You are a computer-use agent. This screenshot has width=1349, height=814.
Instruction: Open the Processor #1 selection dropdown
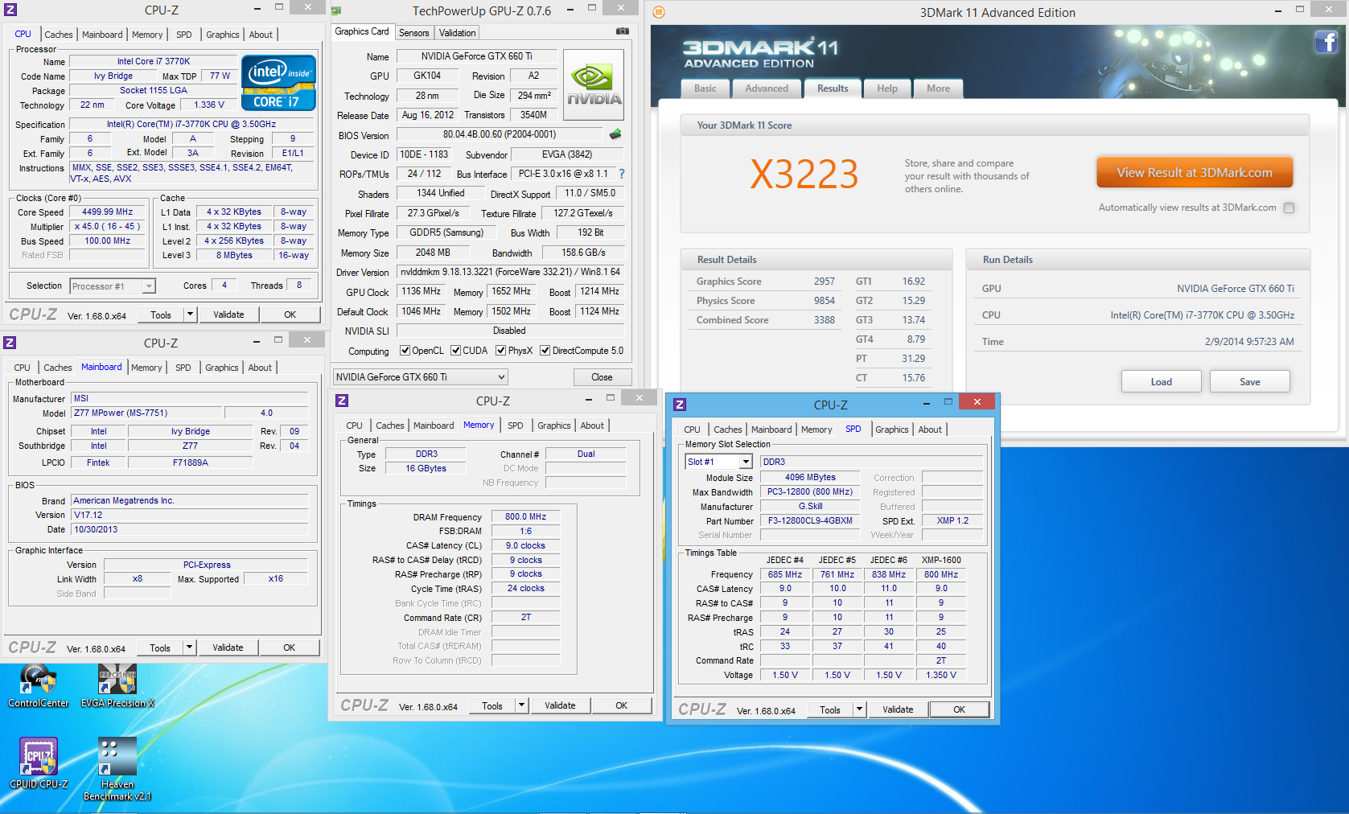click(113, 286)
